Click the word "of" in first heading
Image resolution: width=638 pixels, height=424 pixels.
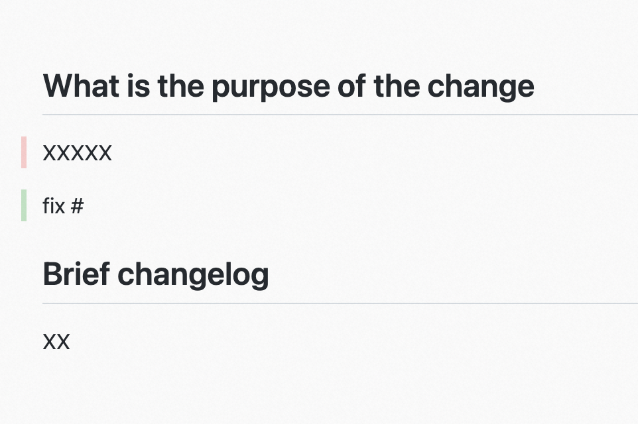[351, 85]
